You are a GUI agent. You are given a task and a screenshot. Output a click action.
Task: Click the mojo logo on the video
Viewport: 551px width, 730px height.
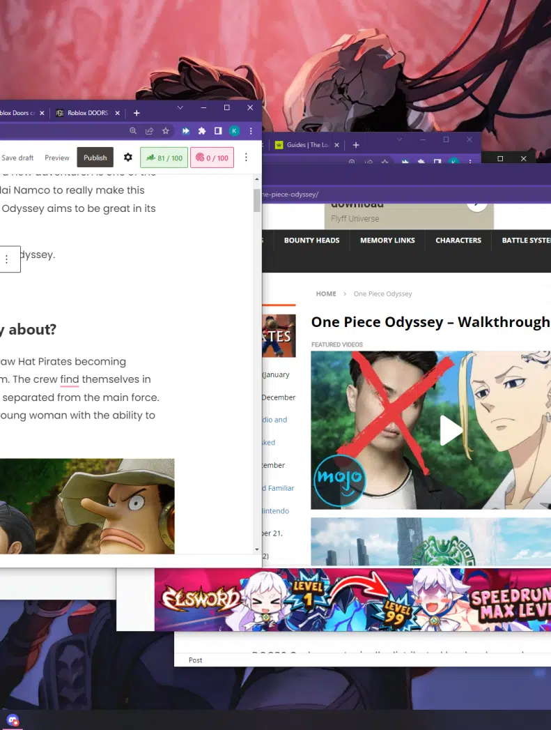click(339, 480)
